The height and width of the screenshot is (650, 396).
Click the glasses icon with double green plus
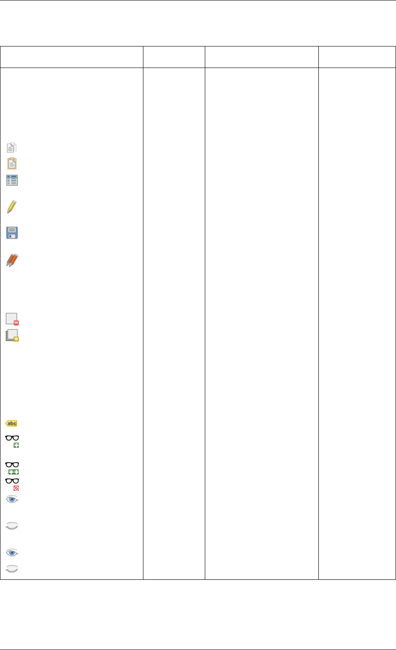coord(13,468)
